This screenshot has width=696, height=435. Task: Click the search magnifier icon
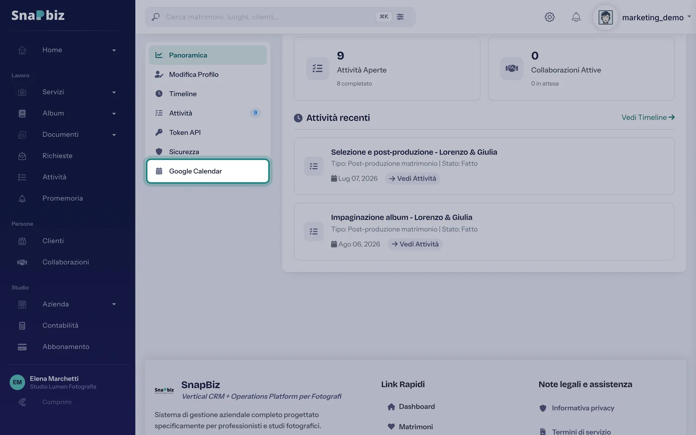(155, 17)
